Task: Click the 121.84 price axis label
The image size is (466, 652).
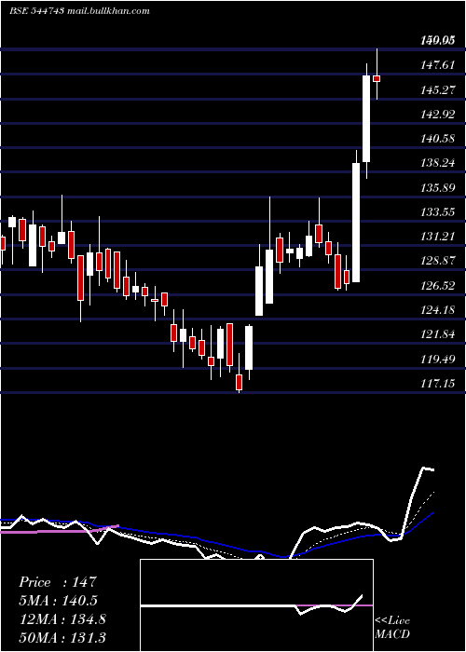Action: coord(438,334)
